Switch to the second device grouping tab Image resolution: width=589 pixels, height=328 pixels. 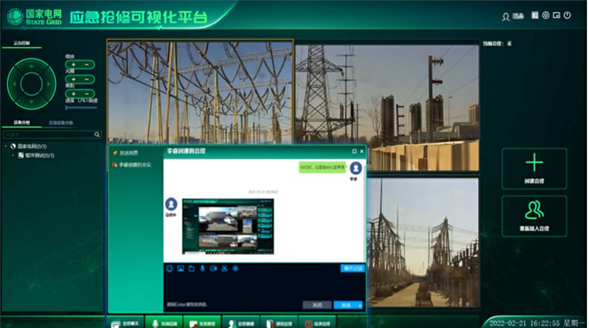61,123
